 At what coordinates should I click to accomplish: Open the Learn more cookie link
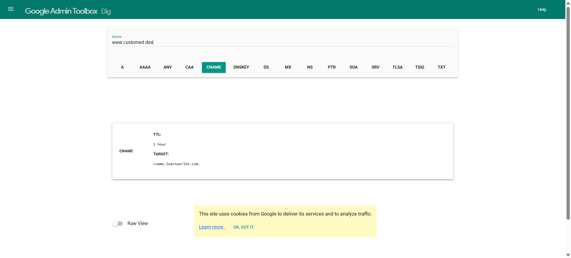point(212,227)
